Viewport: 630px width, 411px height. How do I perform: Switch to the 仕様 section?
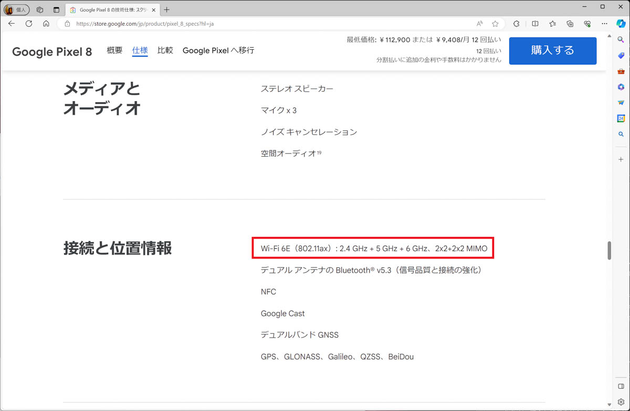point(140,50)
